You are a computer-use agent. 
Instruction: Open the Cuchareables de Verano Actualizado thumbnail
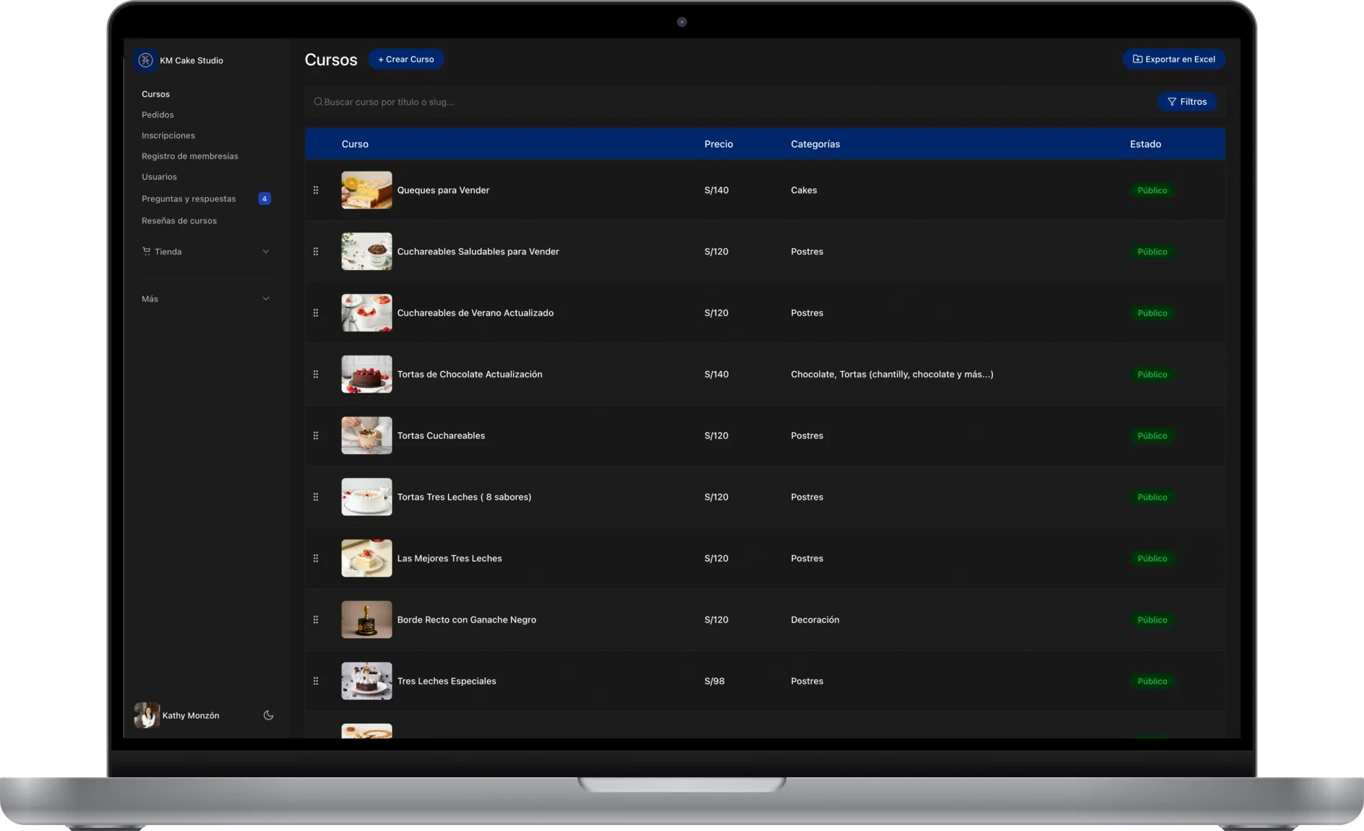(x=367, y=313)
